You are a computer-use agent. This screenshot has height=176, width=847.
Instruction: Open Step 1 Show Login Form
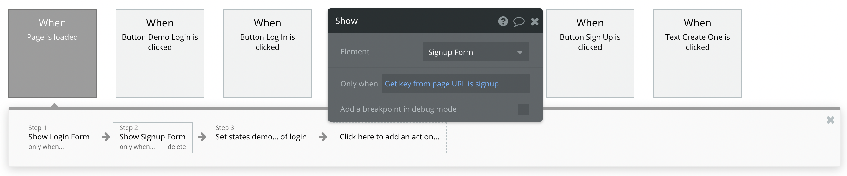pos(59,137)
